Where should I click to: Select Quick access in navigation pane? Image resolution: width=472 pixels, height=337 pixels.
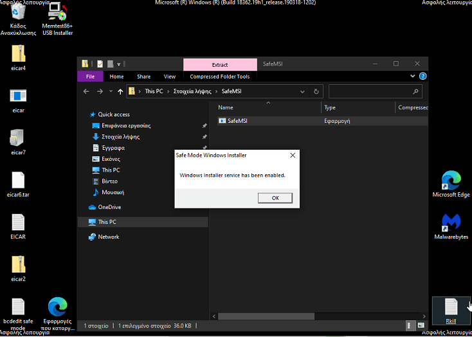[114, 114]
